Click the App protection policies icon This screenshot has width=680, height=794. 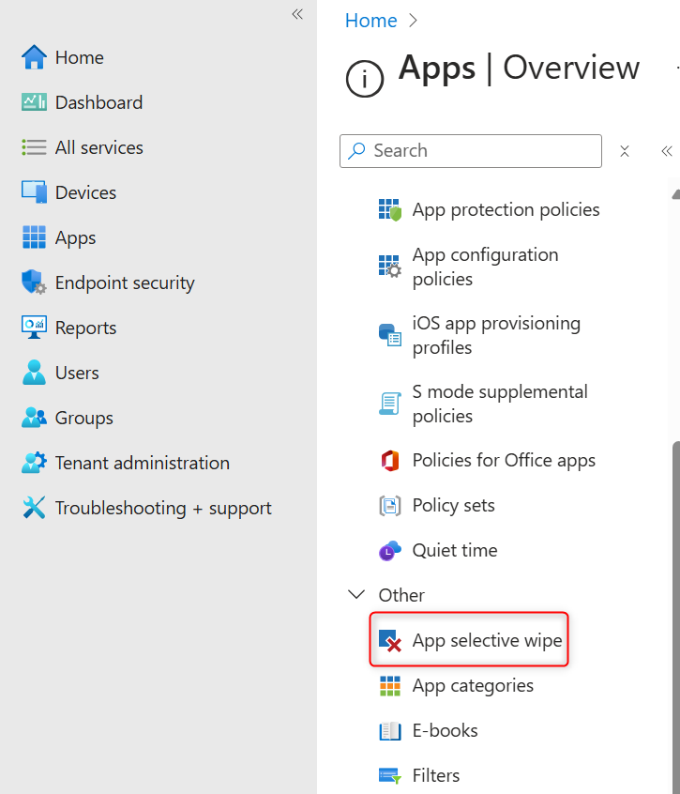tap(389, 209)
